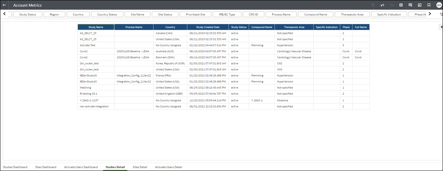This screenshot has height=171, width=443.
Task: Open the Study Status filter
Action: tap(28, 14)
